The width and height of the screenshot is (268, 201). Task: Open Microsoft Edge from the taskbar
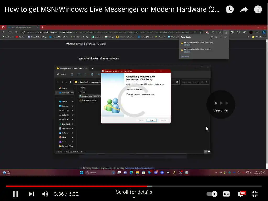tap(131, 173)
